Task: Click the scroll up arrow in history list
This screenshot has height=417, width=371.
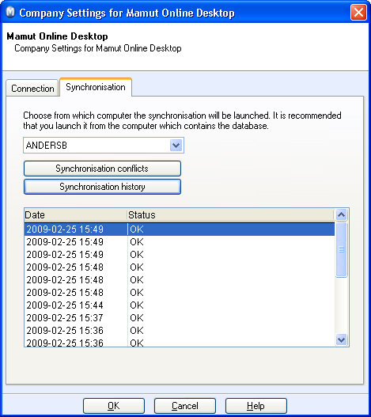Action: pyautogui.click(x=341, y=214)
